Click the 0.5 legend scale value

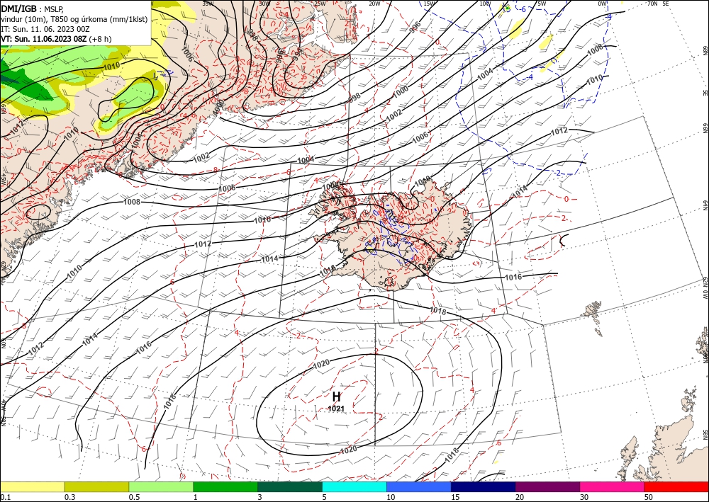click(x=134, y=497)
